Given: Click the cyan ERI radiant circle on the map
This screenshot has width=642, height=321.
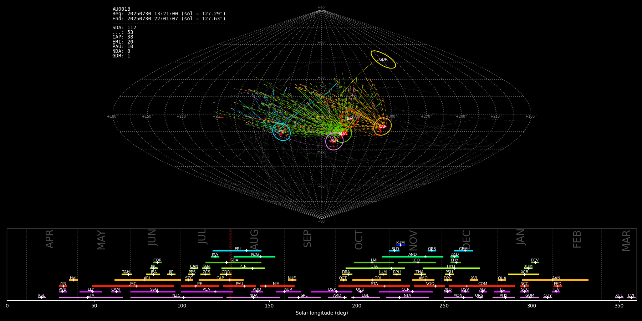Looking at the screenshot, I should coord(281,132).
